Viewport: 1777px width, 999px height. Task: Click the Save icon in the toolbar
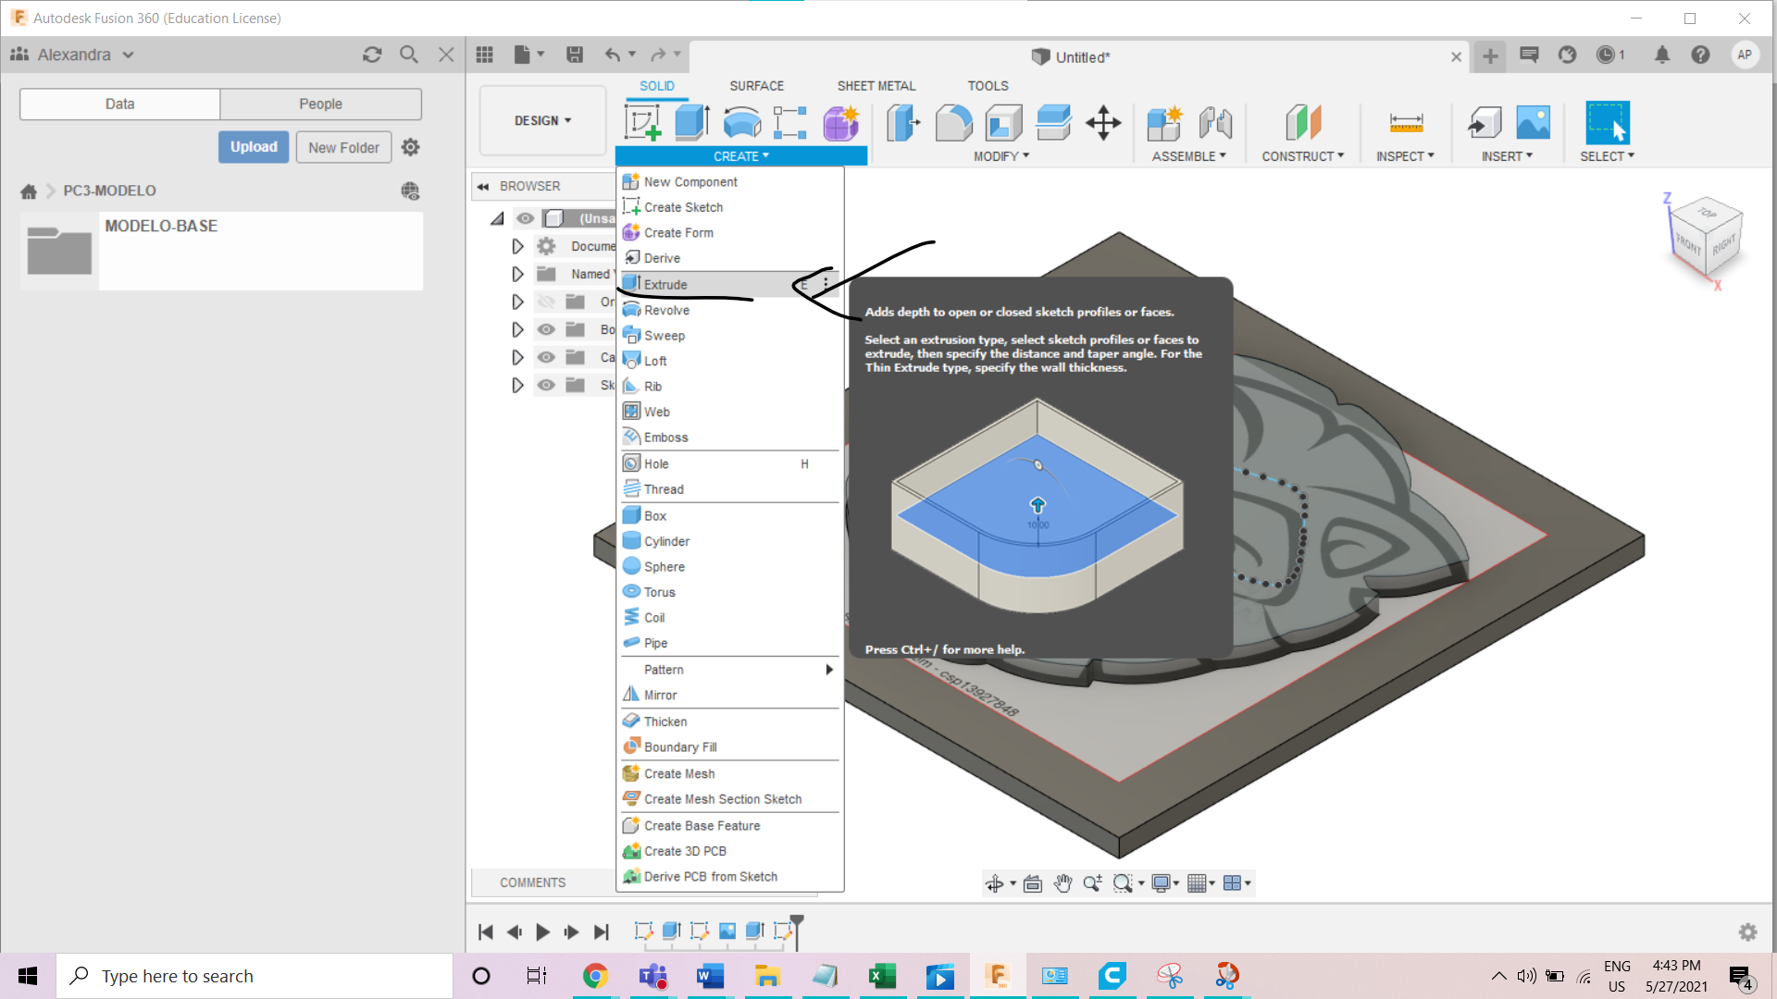tap(575, 55)
